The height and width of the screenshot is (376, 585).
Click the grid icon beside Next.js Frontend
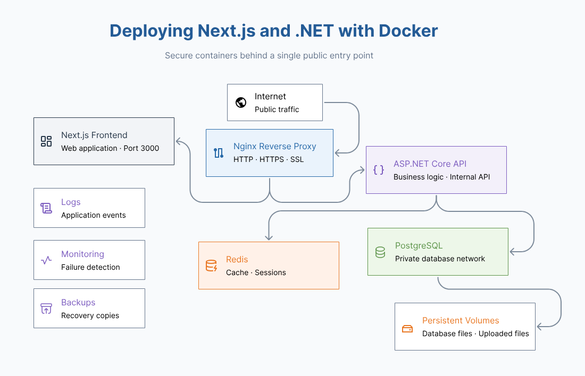46,141
